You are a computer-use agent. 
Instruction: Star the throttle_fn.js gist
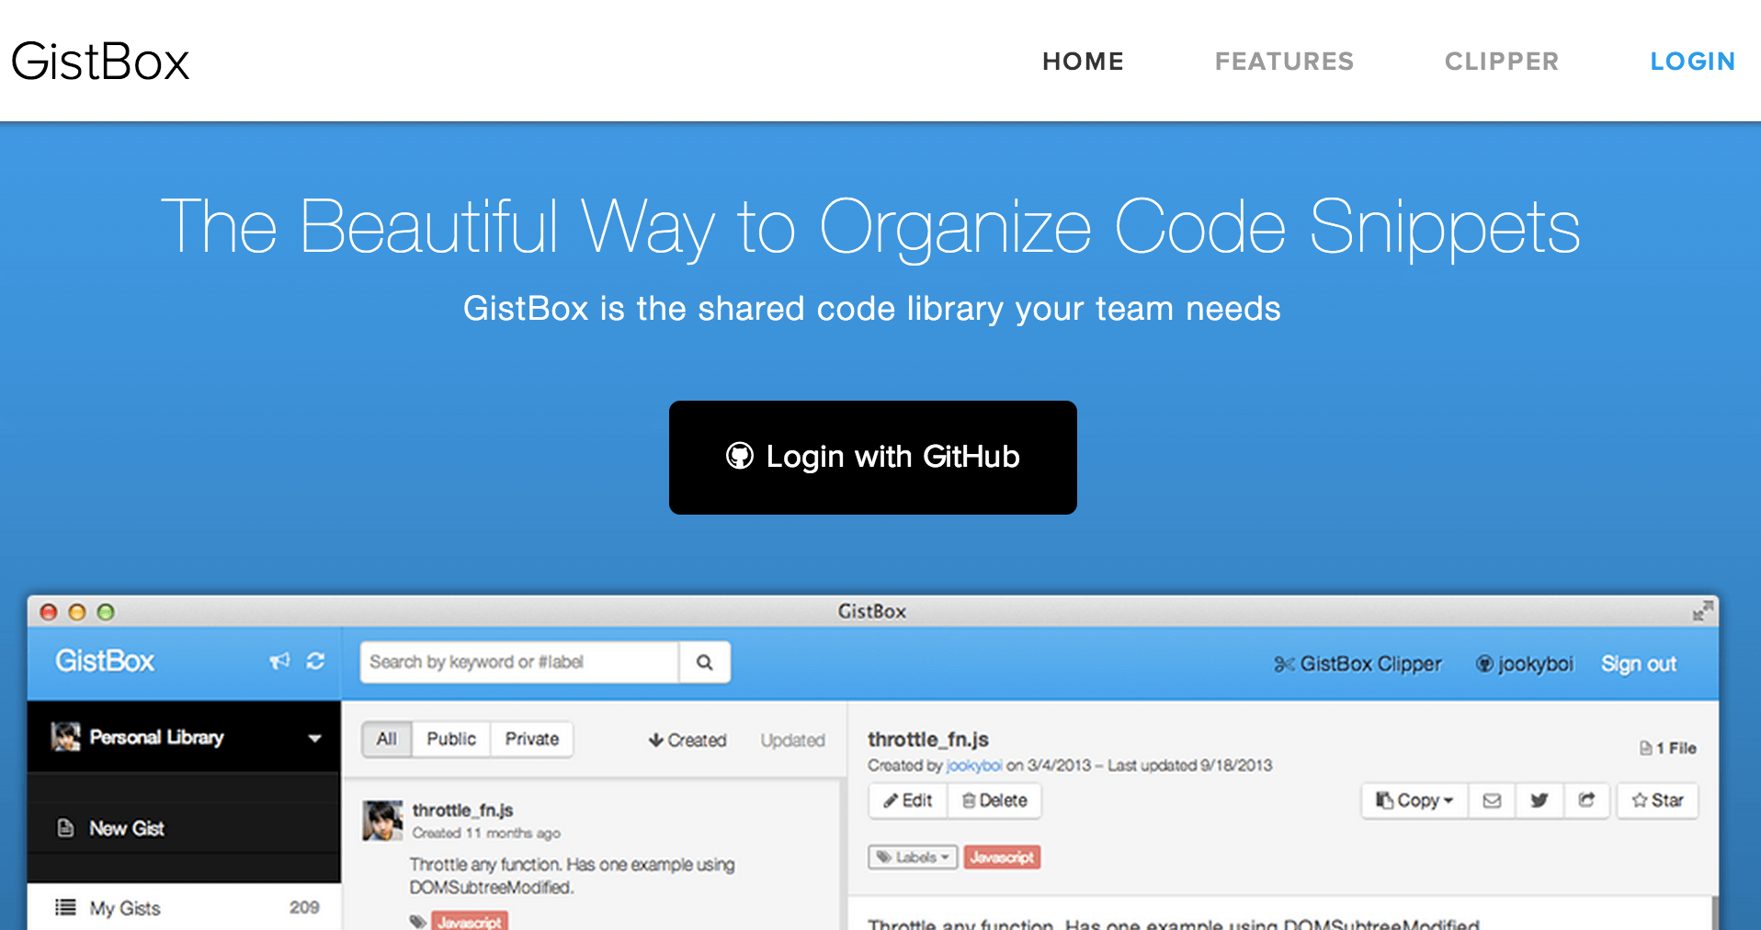(x=1657, y=800)
